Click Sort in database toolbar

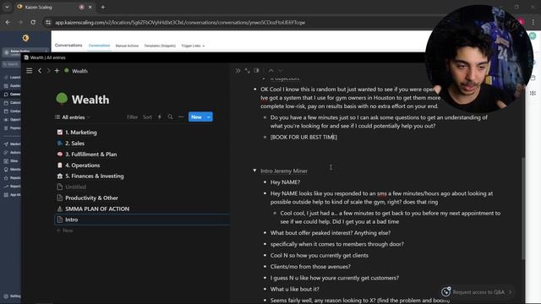[147, 117]
